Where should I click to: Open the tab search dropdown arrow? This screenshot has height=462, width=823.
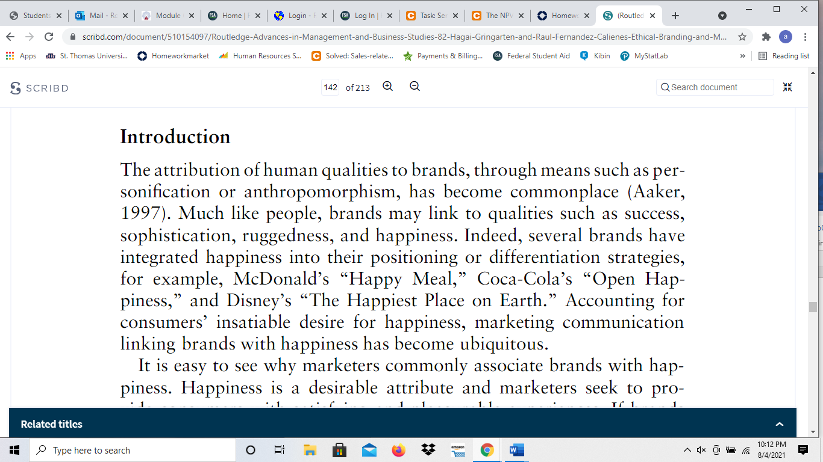(x=722, y=16)
